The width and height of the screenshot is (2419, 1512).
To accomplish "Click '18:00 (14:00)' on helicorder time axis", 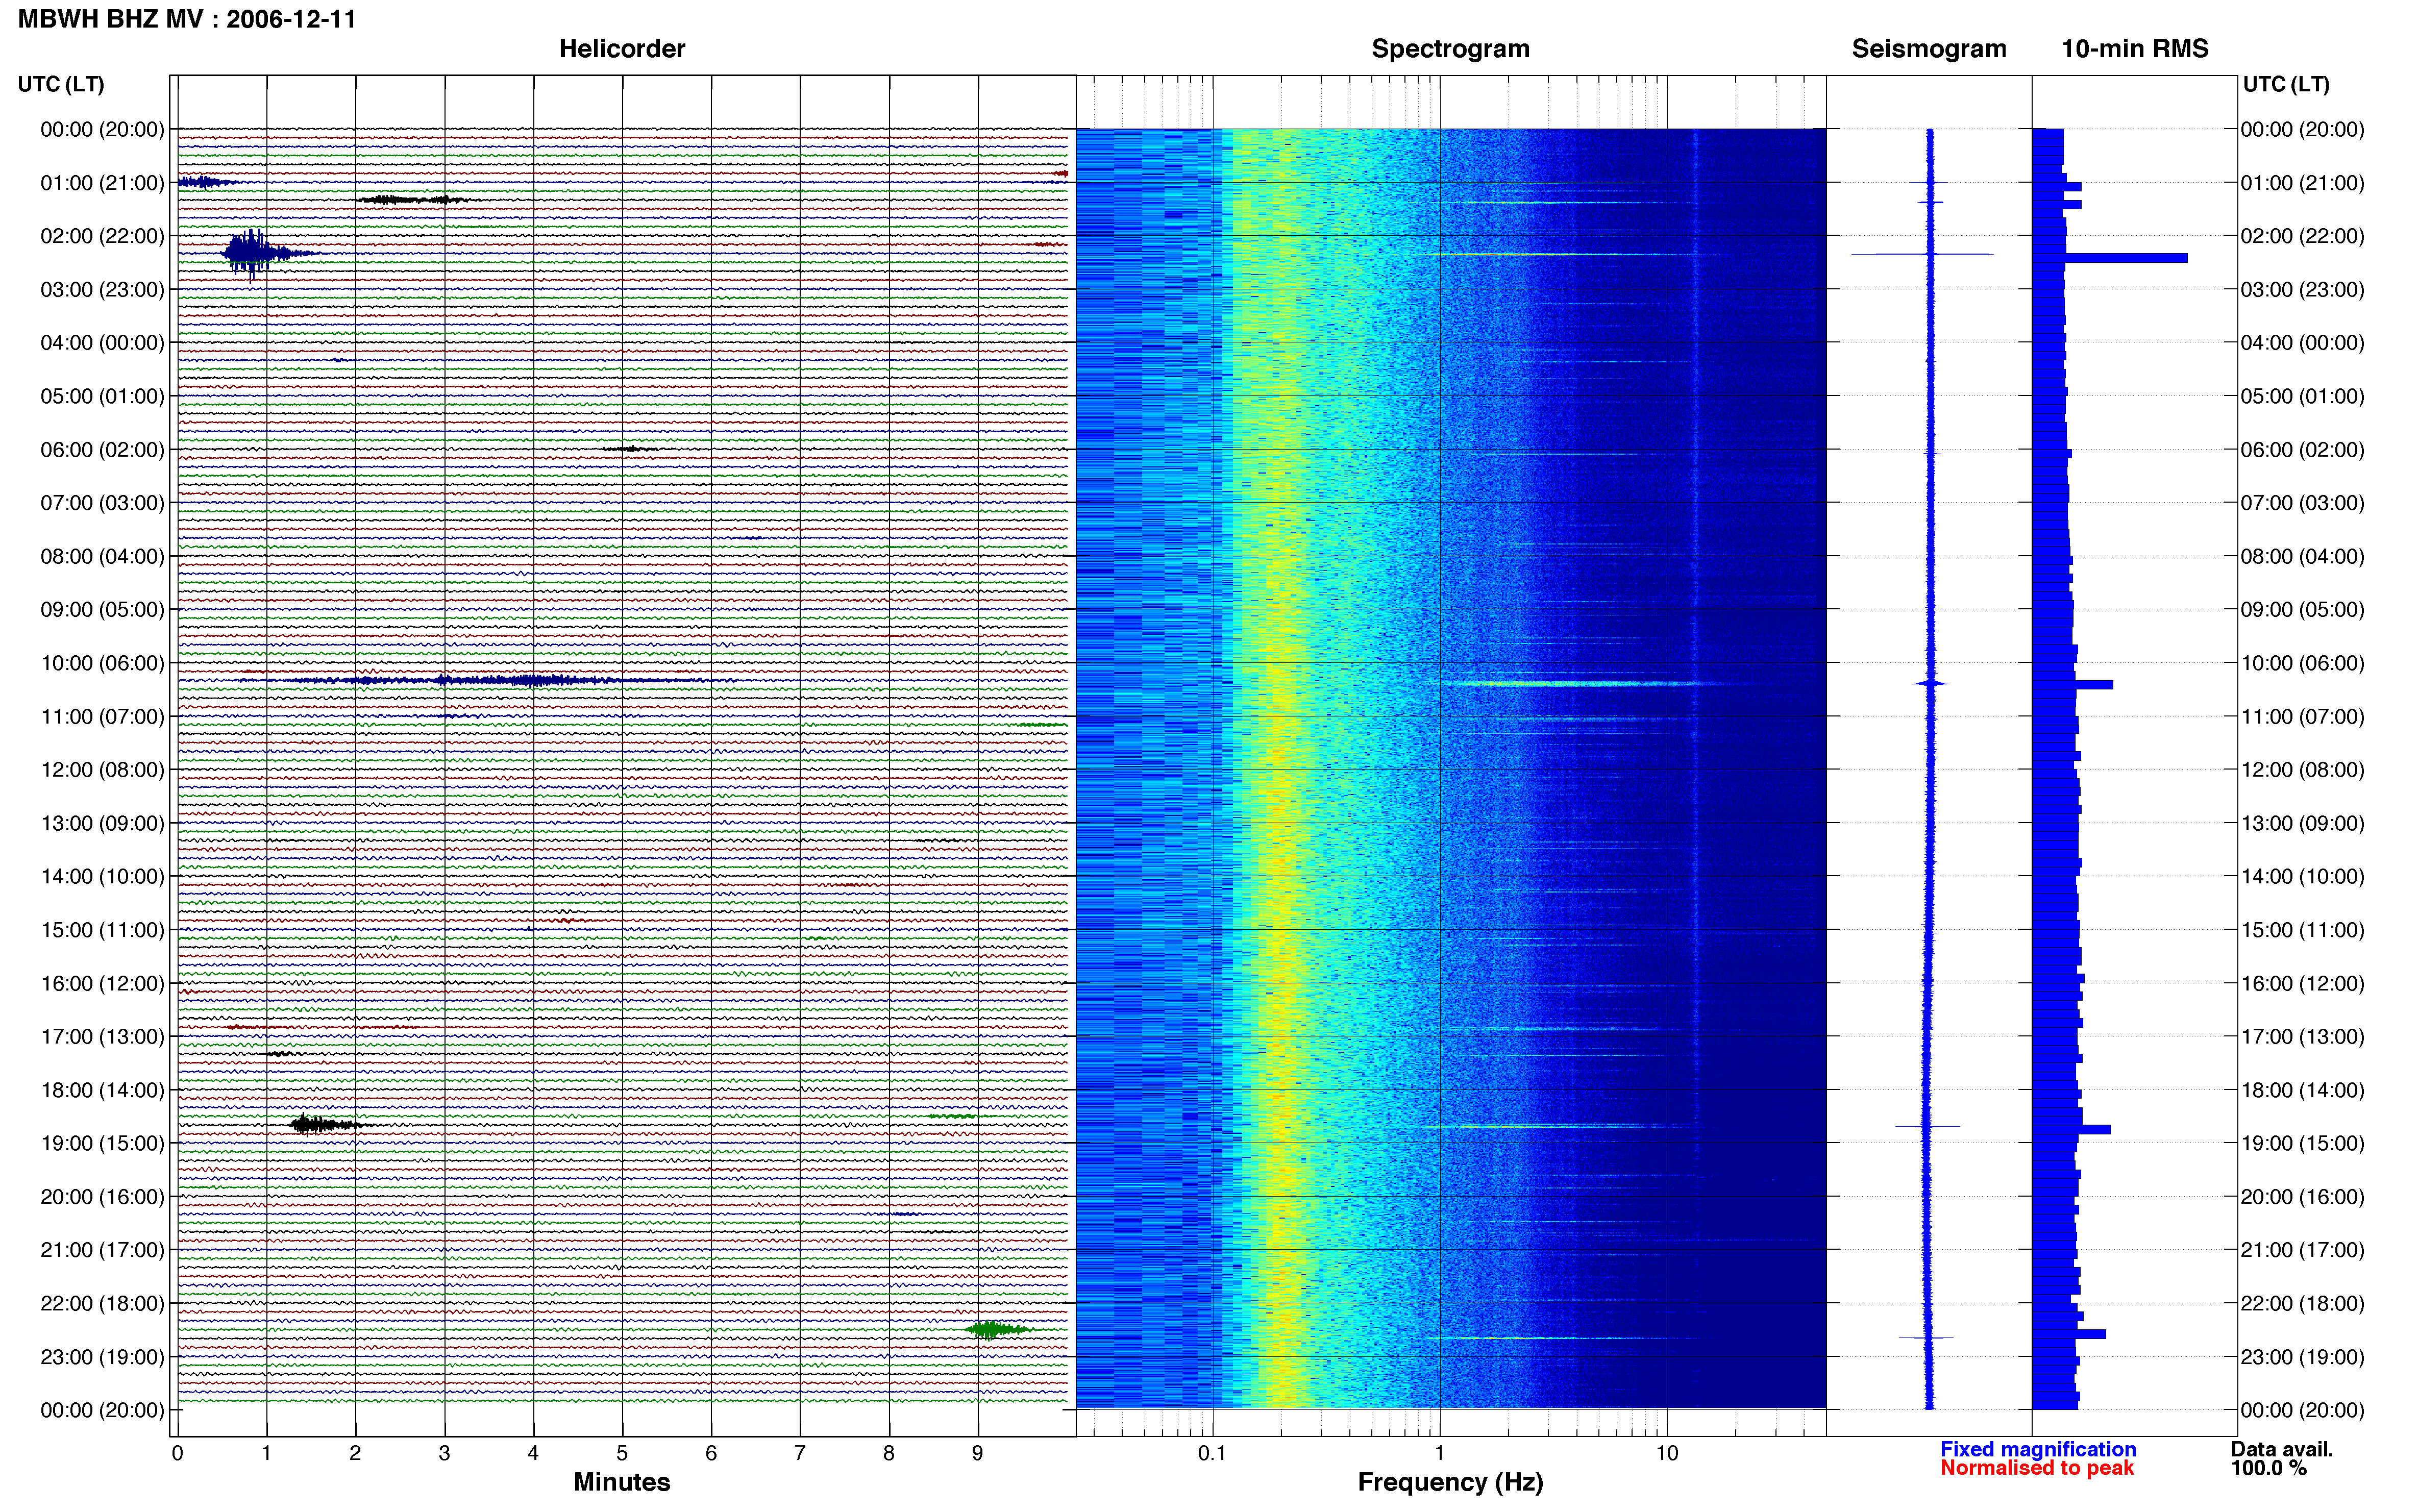I will point(102,1090).
